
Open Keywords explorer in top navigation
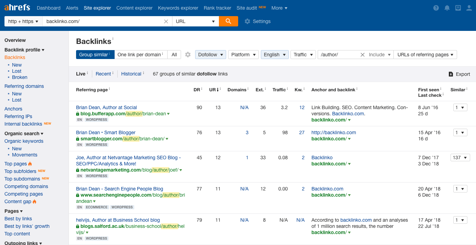(x=178, y=8)
